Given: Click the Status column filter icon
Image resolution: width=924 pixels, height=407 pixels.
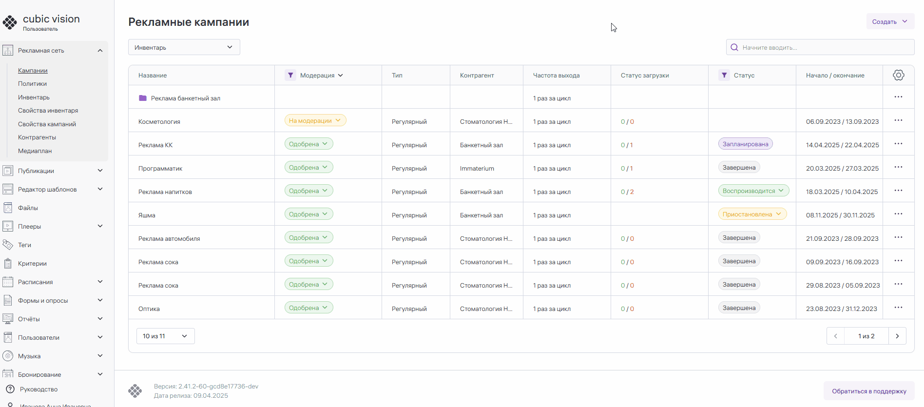Looking at the screenshot, I should point(724,75).
